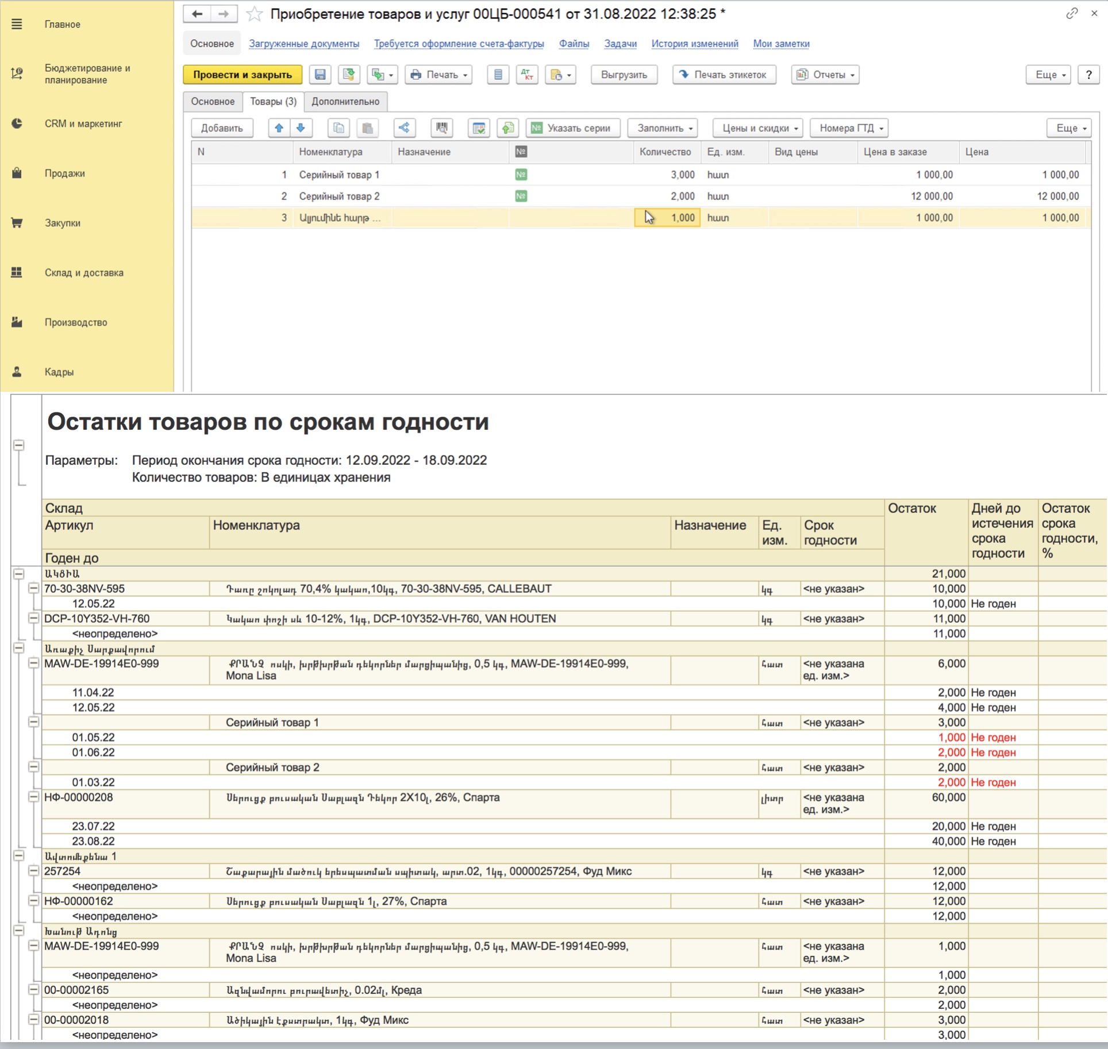Viewport: 1108px width, 1049px height.
Task: Click the split row (share) icon
Action: [405, 128]
